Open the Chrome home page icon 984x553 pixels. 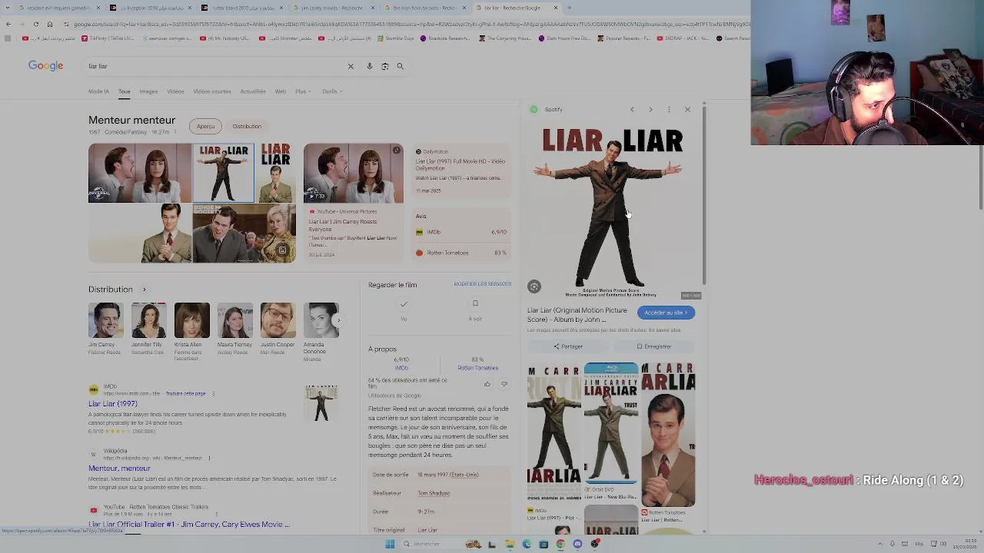[x=50, y=24]
